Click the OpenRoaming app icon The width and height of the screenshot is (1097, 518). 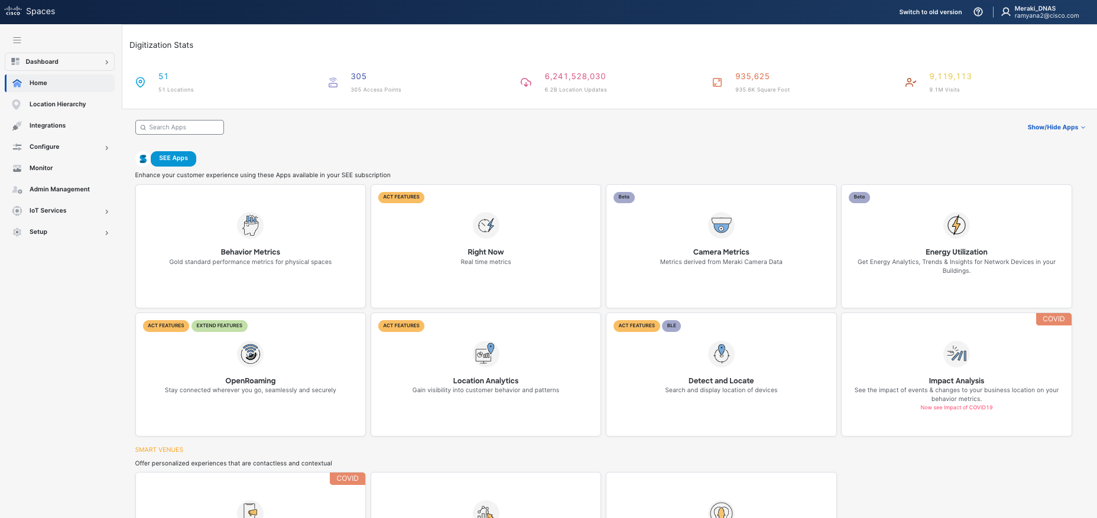click(x=250, y=354)
